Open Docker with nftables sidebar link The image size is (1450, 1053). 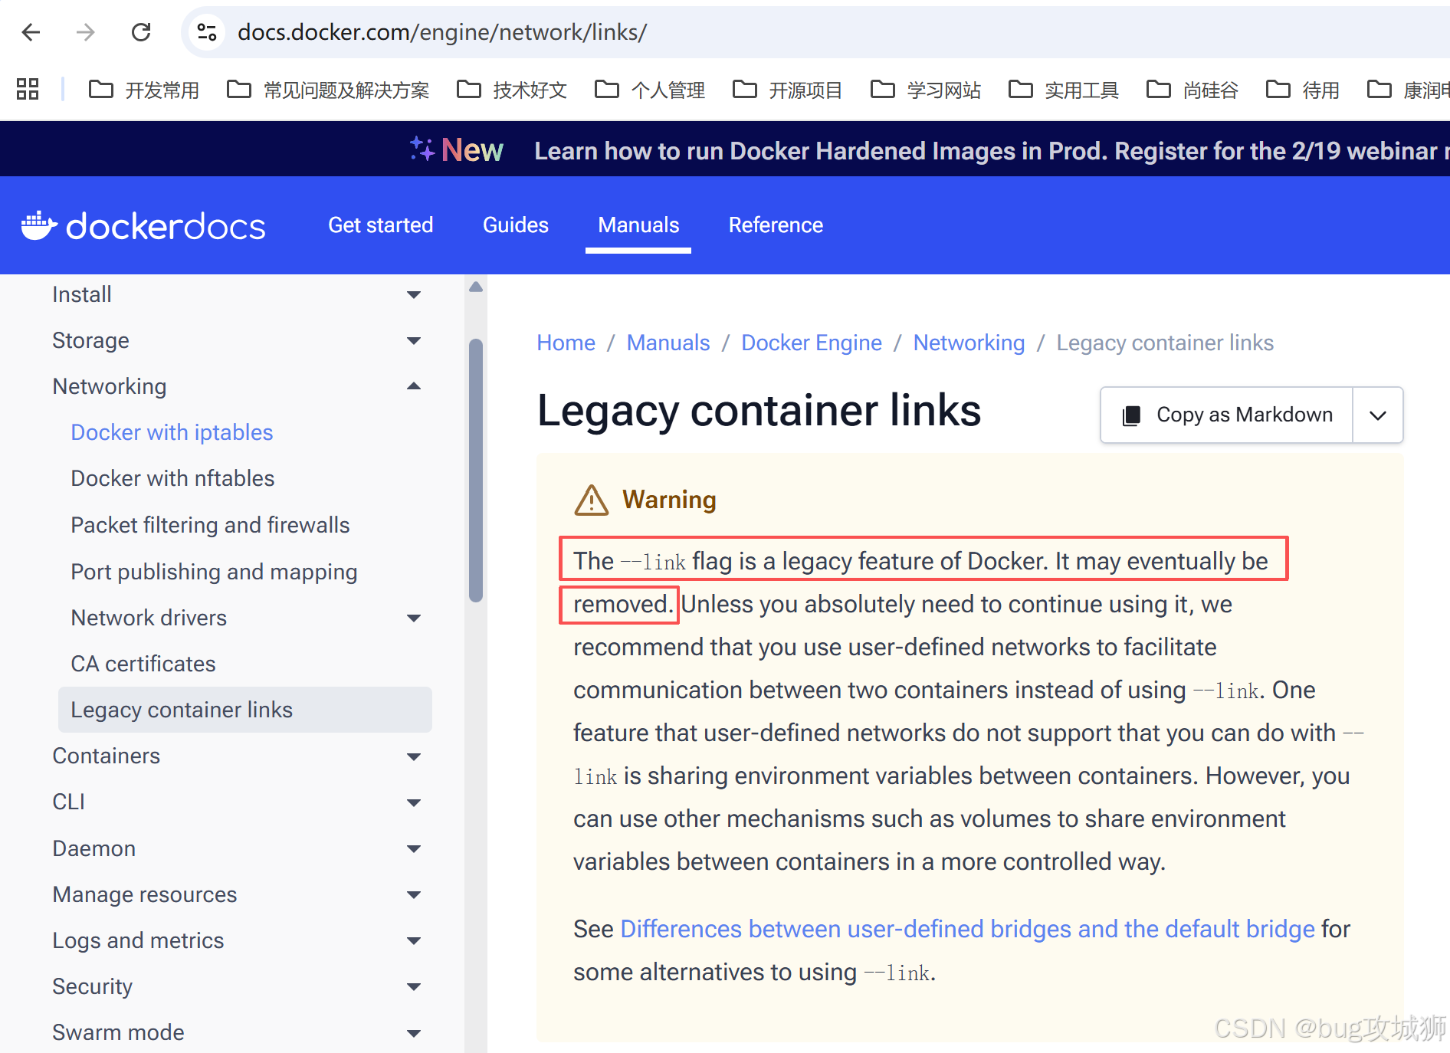[x=172, y=478]
